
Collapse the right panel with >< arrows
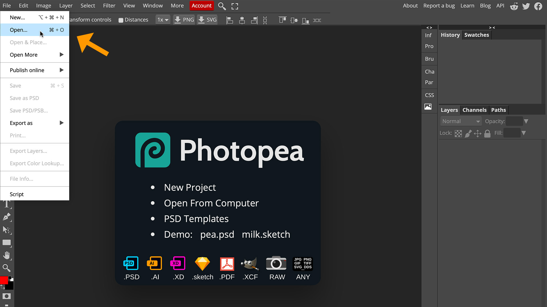[492, 28]
